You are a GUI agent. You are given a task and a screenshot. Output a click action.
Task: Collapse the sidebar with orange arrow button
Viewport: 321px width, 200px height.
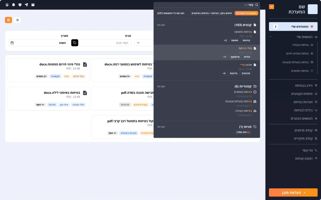pos(272,7)
